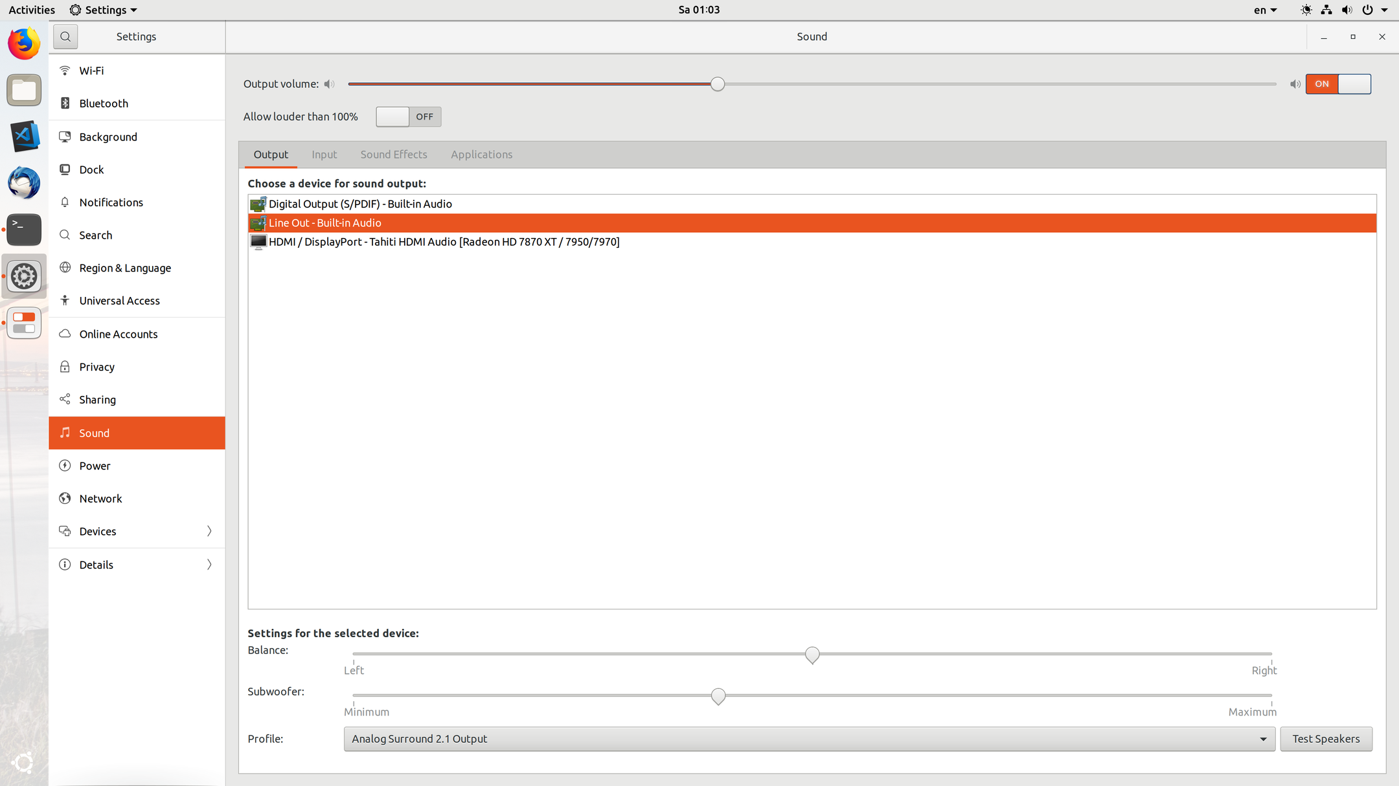Open Thunderbird mail from the dock
This screenshot has height=786, width=1399.
click(24, 183)
